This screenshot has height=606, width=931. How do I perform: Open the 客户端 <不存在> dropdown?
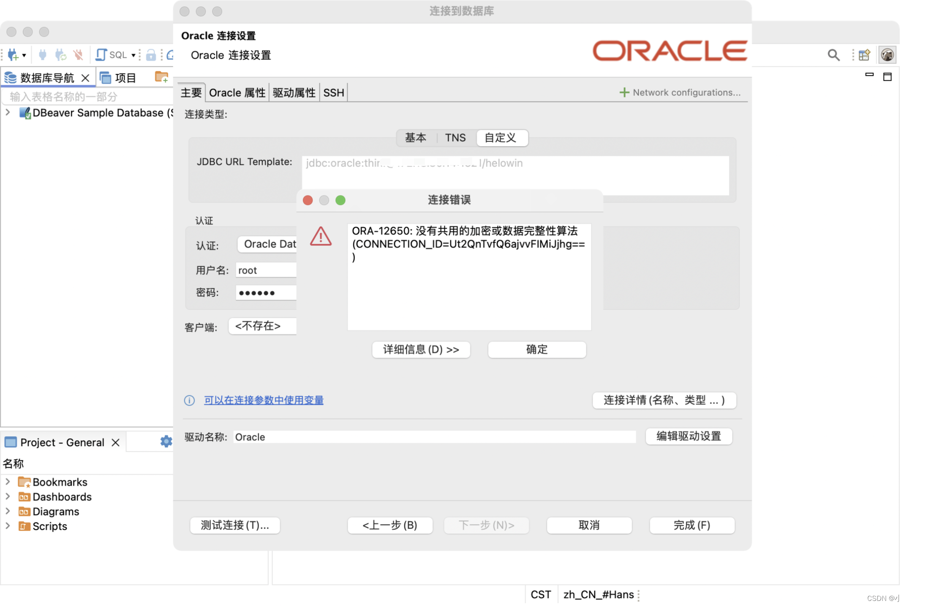click(263, 326)
